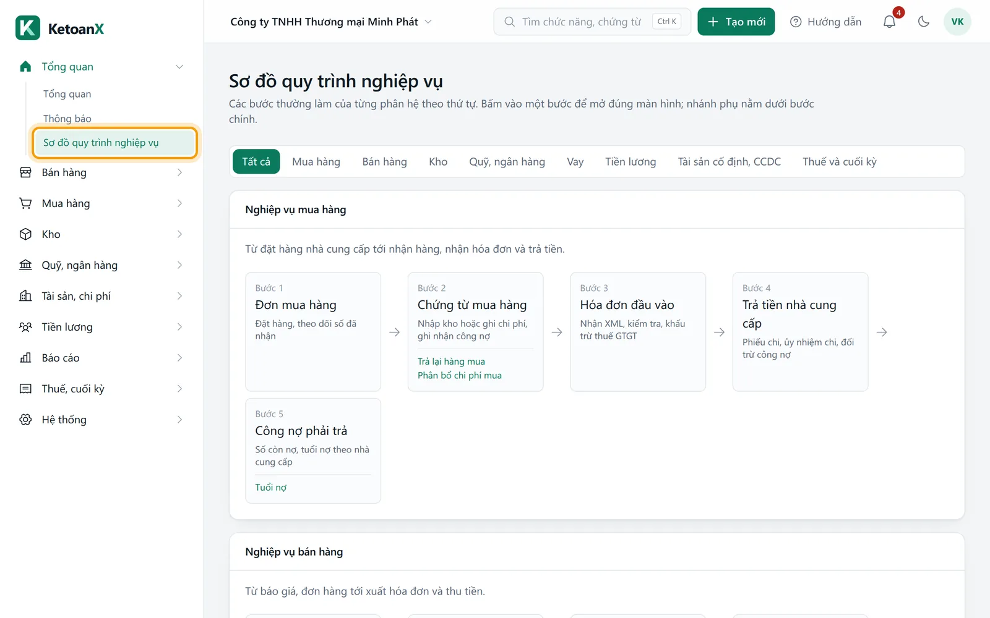
Task: Open the Công nợ phải trả card
Action: [313, 451]
